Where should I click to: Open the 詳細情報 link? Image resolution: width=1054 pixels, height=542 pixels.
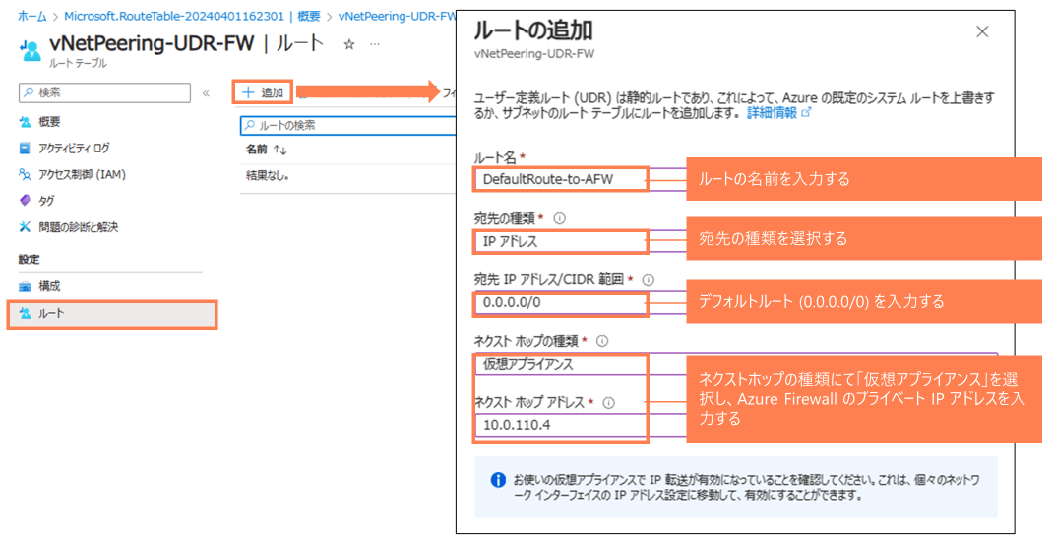point(772,113)
